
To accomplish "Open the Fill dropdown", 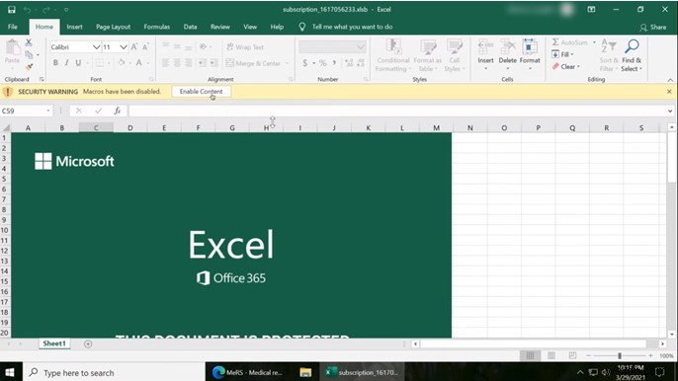I will pyautogui.click(x=562, y=54).
